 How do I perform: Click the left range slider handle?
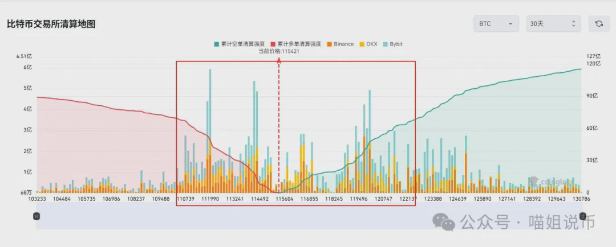coord(36,216)
